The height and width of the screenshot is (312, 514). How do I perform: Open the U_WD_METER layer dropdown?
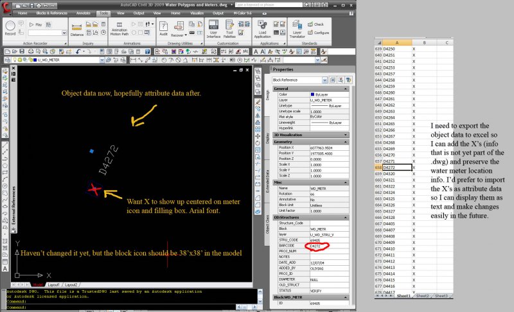click(x=102, y=60)
